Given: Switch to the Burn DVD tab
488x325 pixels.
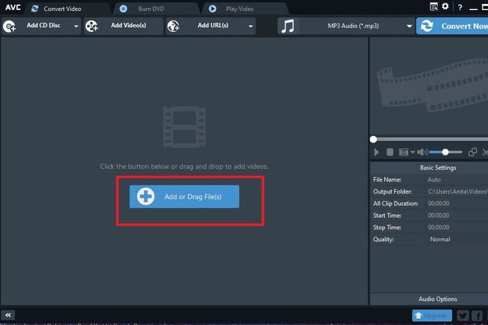Looking at the screenshot, I should [x=152, y=9].
